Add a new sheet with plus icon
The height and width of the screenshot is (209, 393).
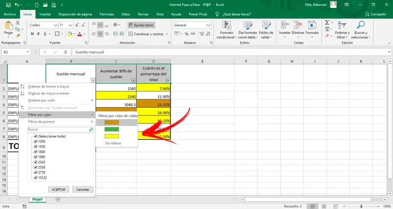tap(58, 200)
